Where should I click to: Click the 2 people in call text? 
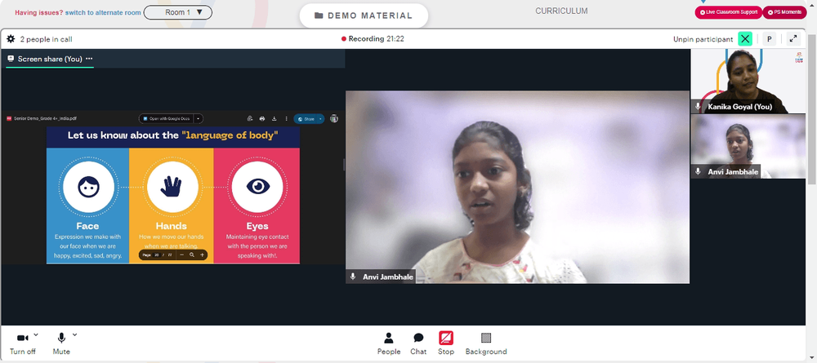click(x=46, y=39)
